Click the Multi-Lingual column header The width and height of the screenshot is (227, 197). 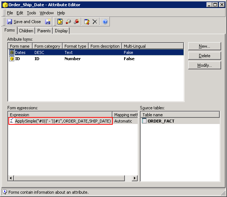point(153,46)
